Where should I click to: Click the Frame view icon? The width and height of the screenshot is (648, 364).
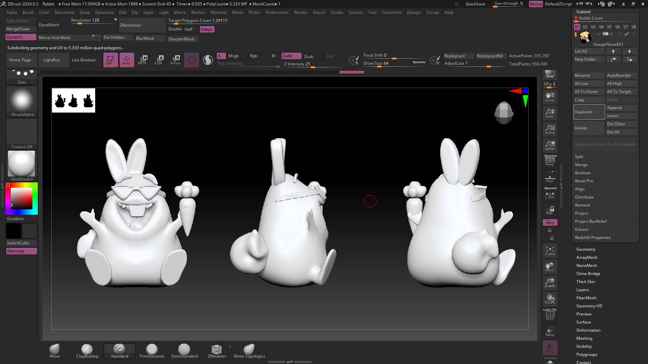click(550, 251)
